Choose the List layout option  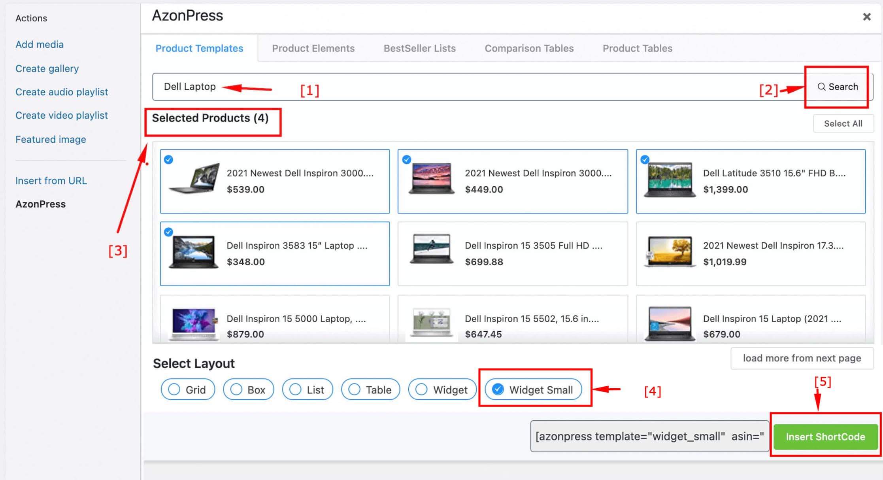(308, 389)
